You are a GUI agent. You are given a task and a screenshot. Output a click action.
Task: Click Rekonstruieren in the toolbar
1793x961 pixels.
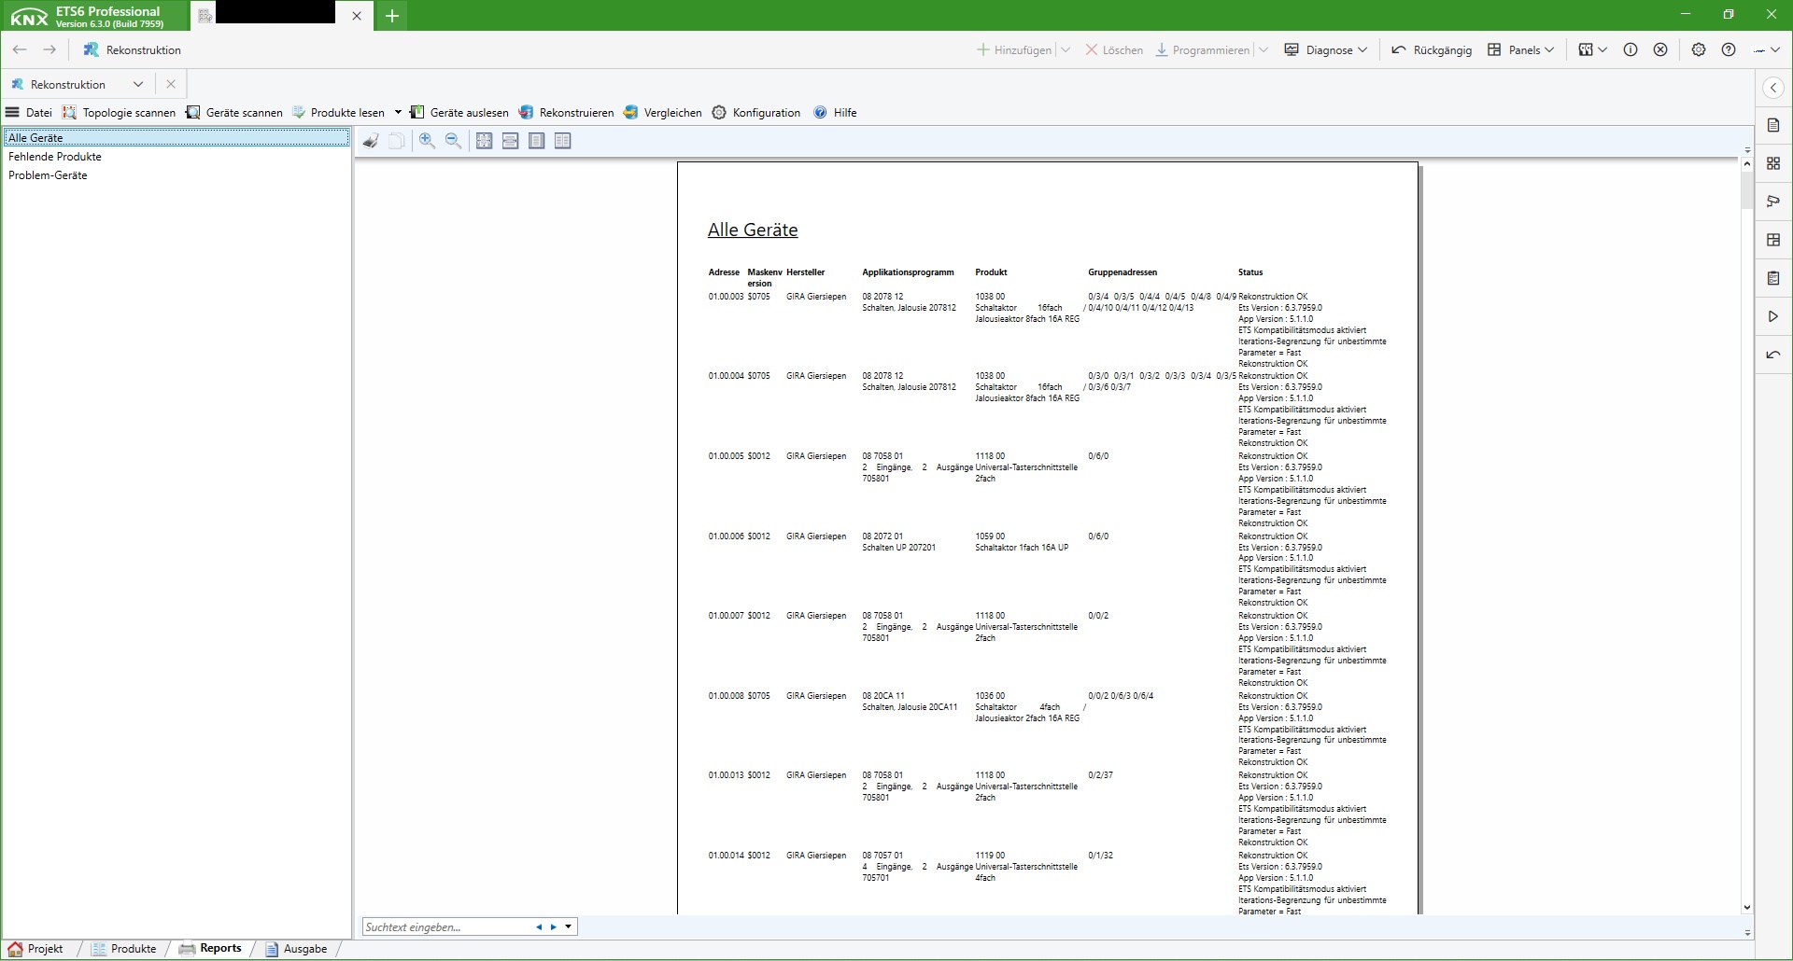click(566, 113)
